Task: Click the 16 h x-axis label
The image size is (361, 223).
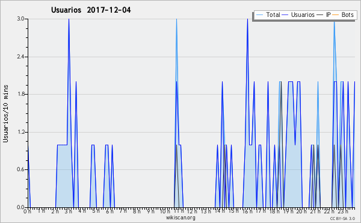Action: 247,211
